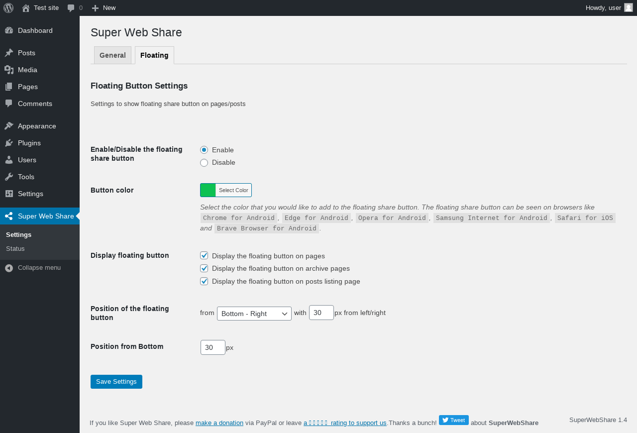Screen dimensions: 637x433
Task: Click the Appearance paintbrush icon
Action: (x=9, y=126)
